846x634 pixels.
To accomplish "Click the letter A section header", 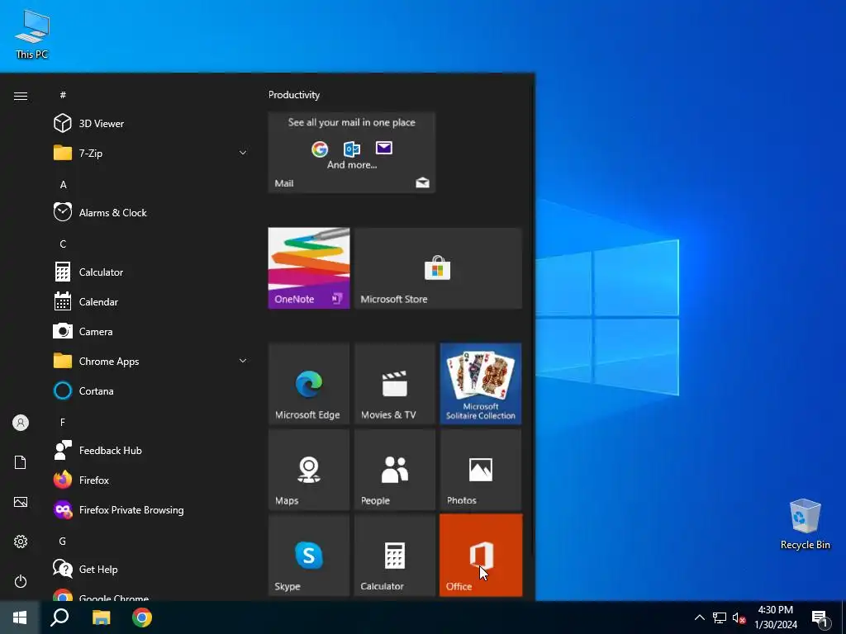I will point(63,184).
